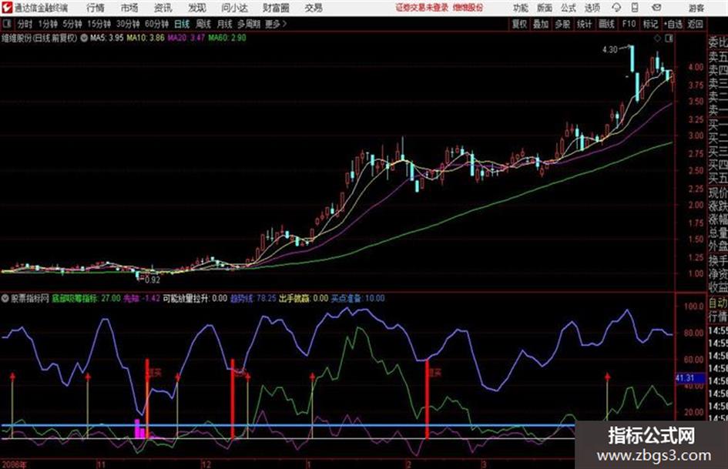Click the red 证券交易未登录 login link

[421, 8]
